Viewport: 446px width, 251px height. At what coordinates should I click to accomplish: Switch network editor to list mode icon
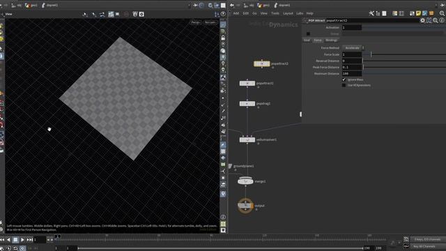[x=384, y=13]
